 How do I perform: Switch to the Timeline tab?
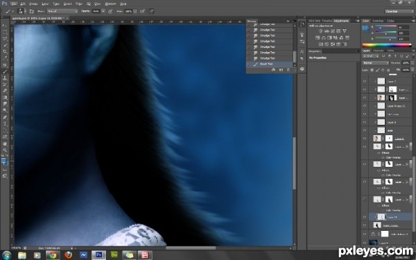[x=327, y=21]
